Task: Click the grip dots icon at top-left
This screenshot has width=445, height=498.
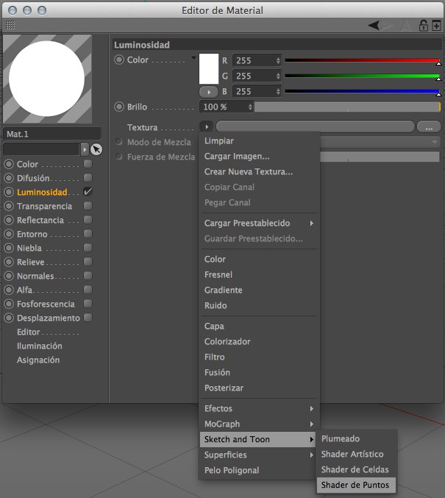Action: 10,25
